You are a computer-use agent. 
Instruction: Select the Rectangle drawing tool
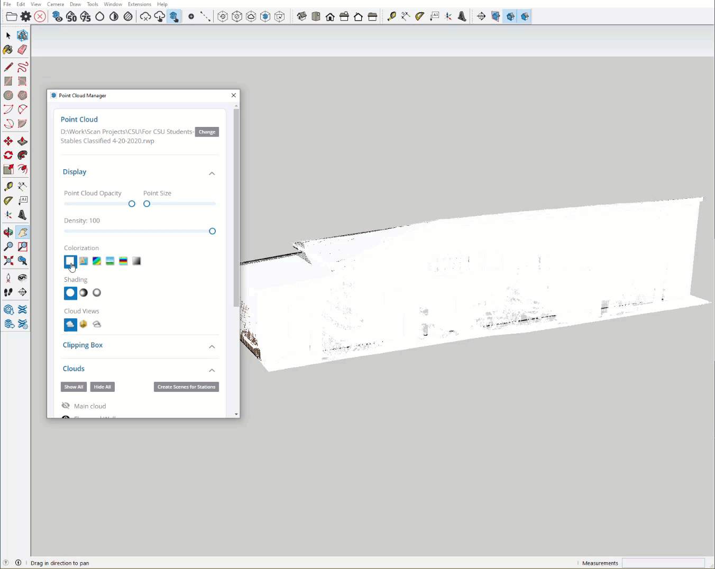8,81
